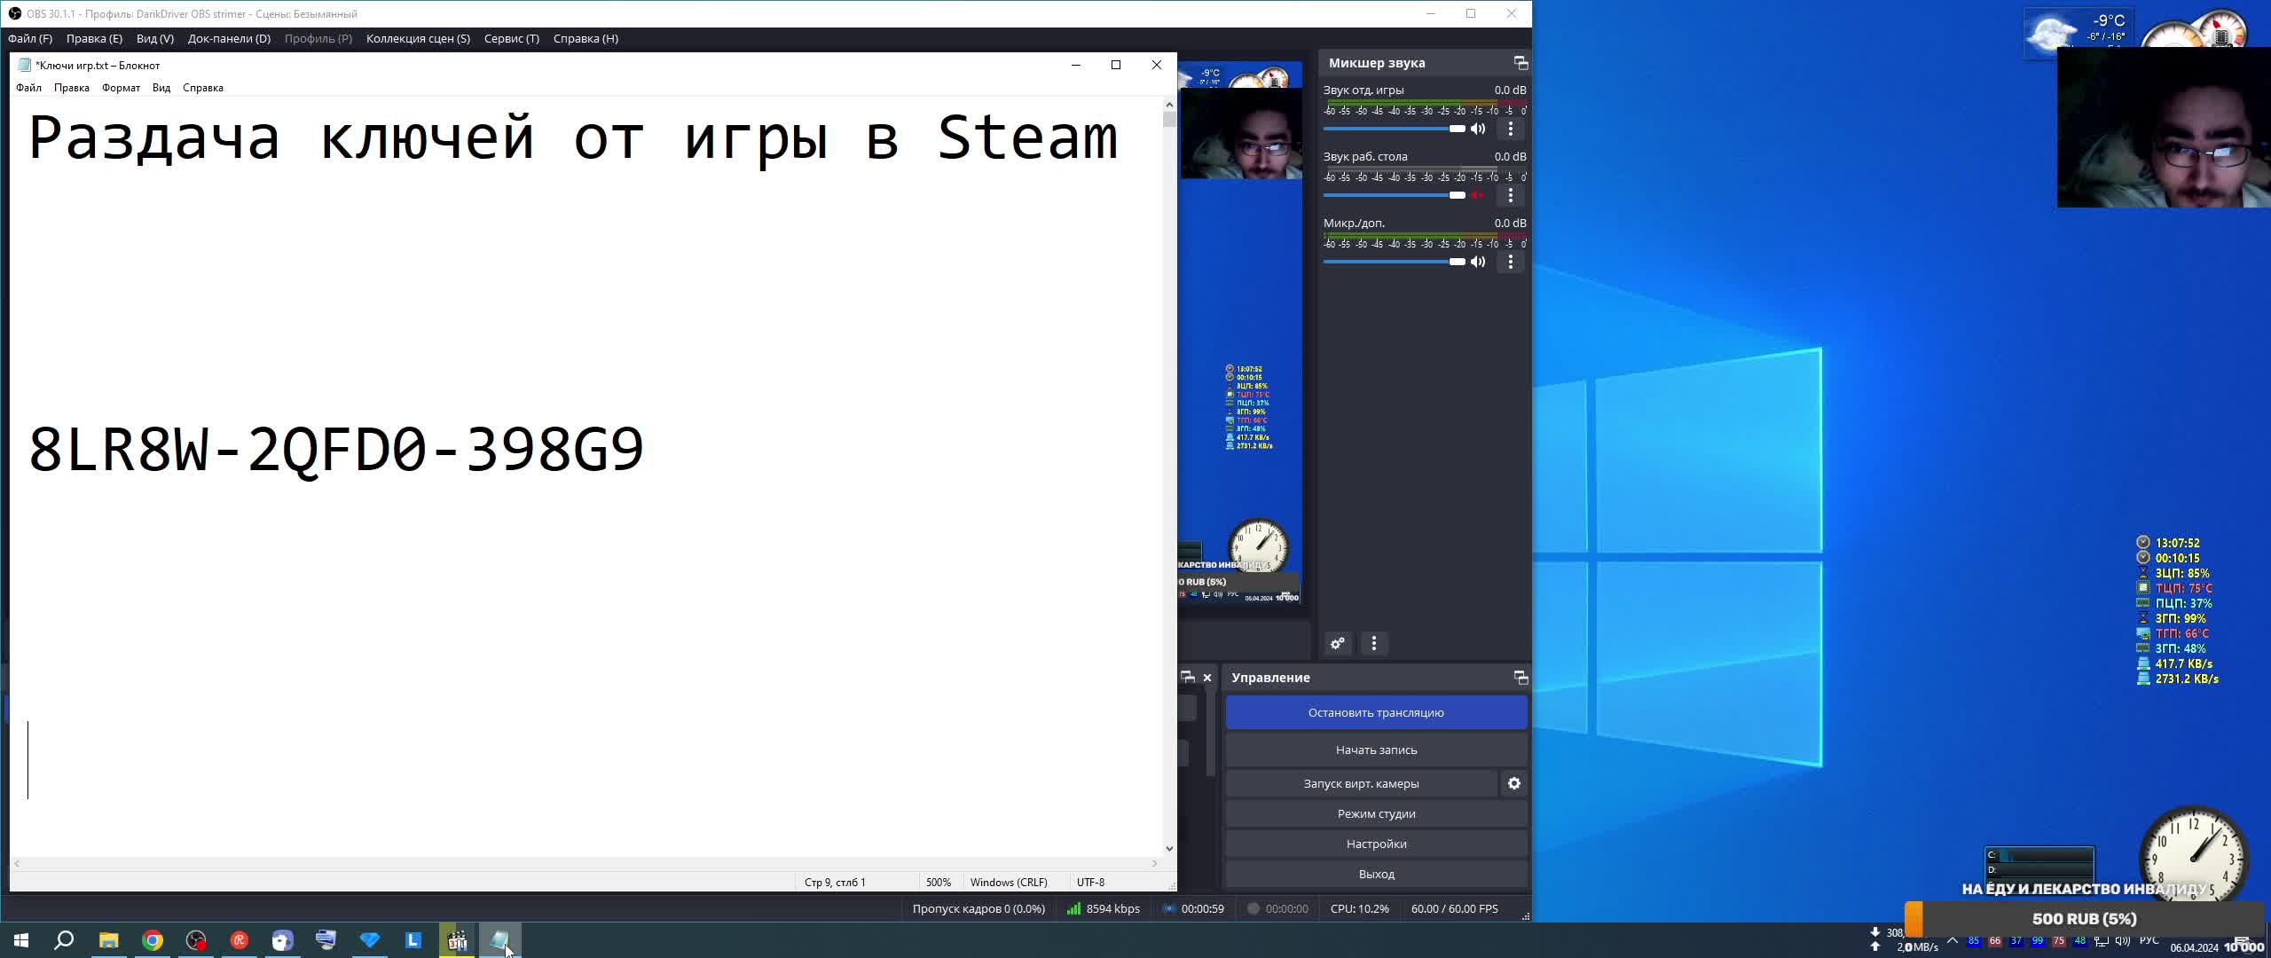Click the taskbar search magnifier icon
Screen dimensions: 2271x958
(64, 940)
